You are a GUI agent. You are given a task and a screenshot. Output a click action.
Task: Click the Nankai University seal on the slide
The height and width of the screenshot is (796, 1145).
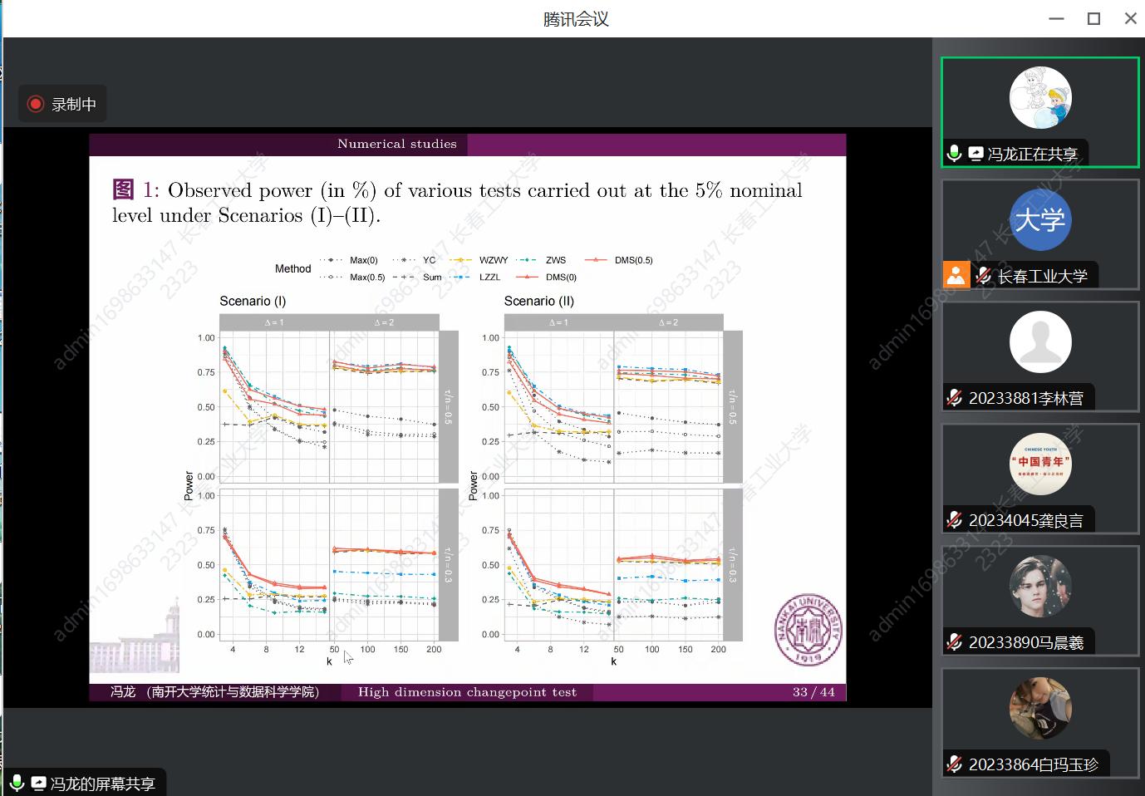pyautogui.click(x=808, y=629)
